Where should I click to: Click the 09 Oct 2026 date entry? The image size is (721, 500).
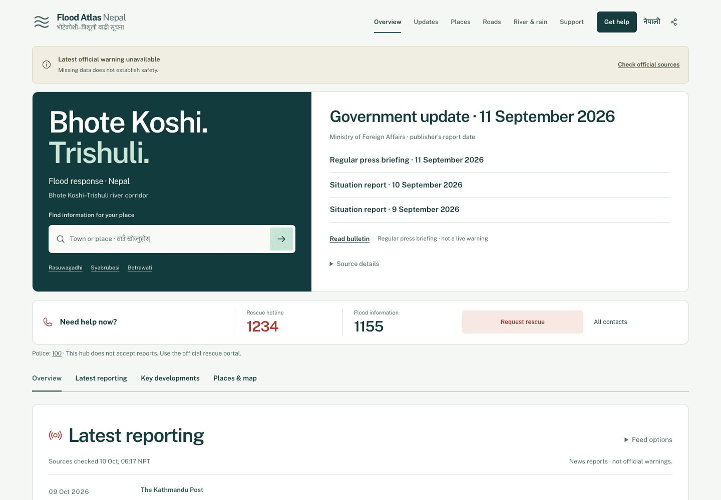69,492
